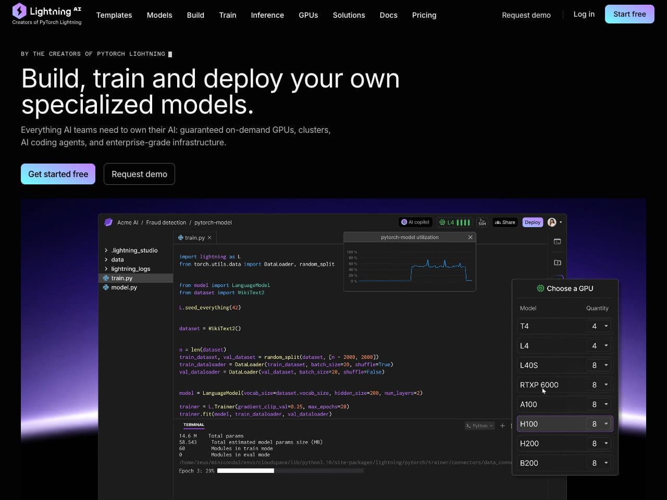Click the Request demo outlined button
The image size is (667, 500).
139,174
